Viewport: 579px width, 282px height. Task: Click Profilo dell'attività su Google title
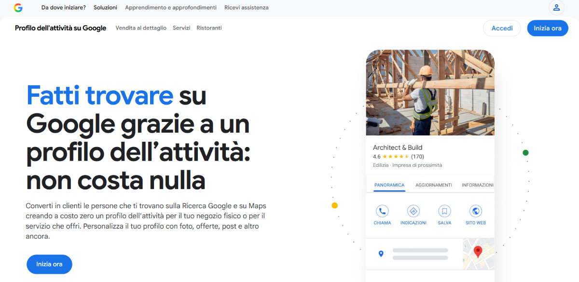[x=60, y=28]
